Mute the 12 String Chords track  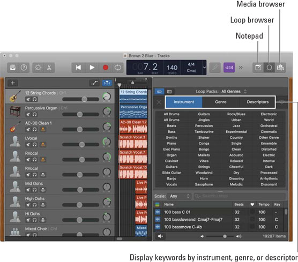pos(28,99)
